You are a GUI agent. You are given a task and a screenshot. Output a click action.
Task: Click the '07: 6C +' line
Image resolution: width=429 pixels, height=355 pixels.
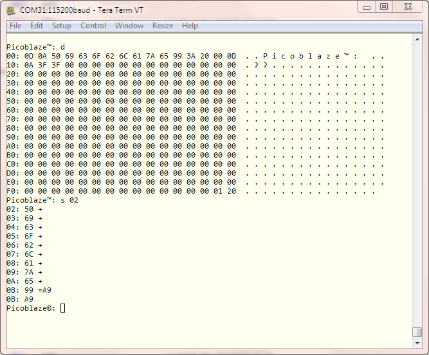pyautogui.click(x=24, y=254)
